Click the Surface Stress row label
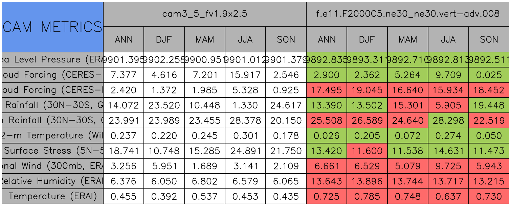Screen dimensions: 511x206 [52, 151]
